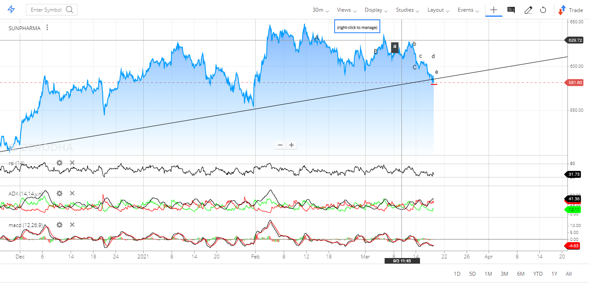
Task: Click the Apr date axis label
Action: 489,257
